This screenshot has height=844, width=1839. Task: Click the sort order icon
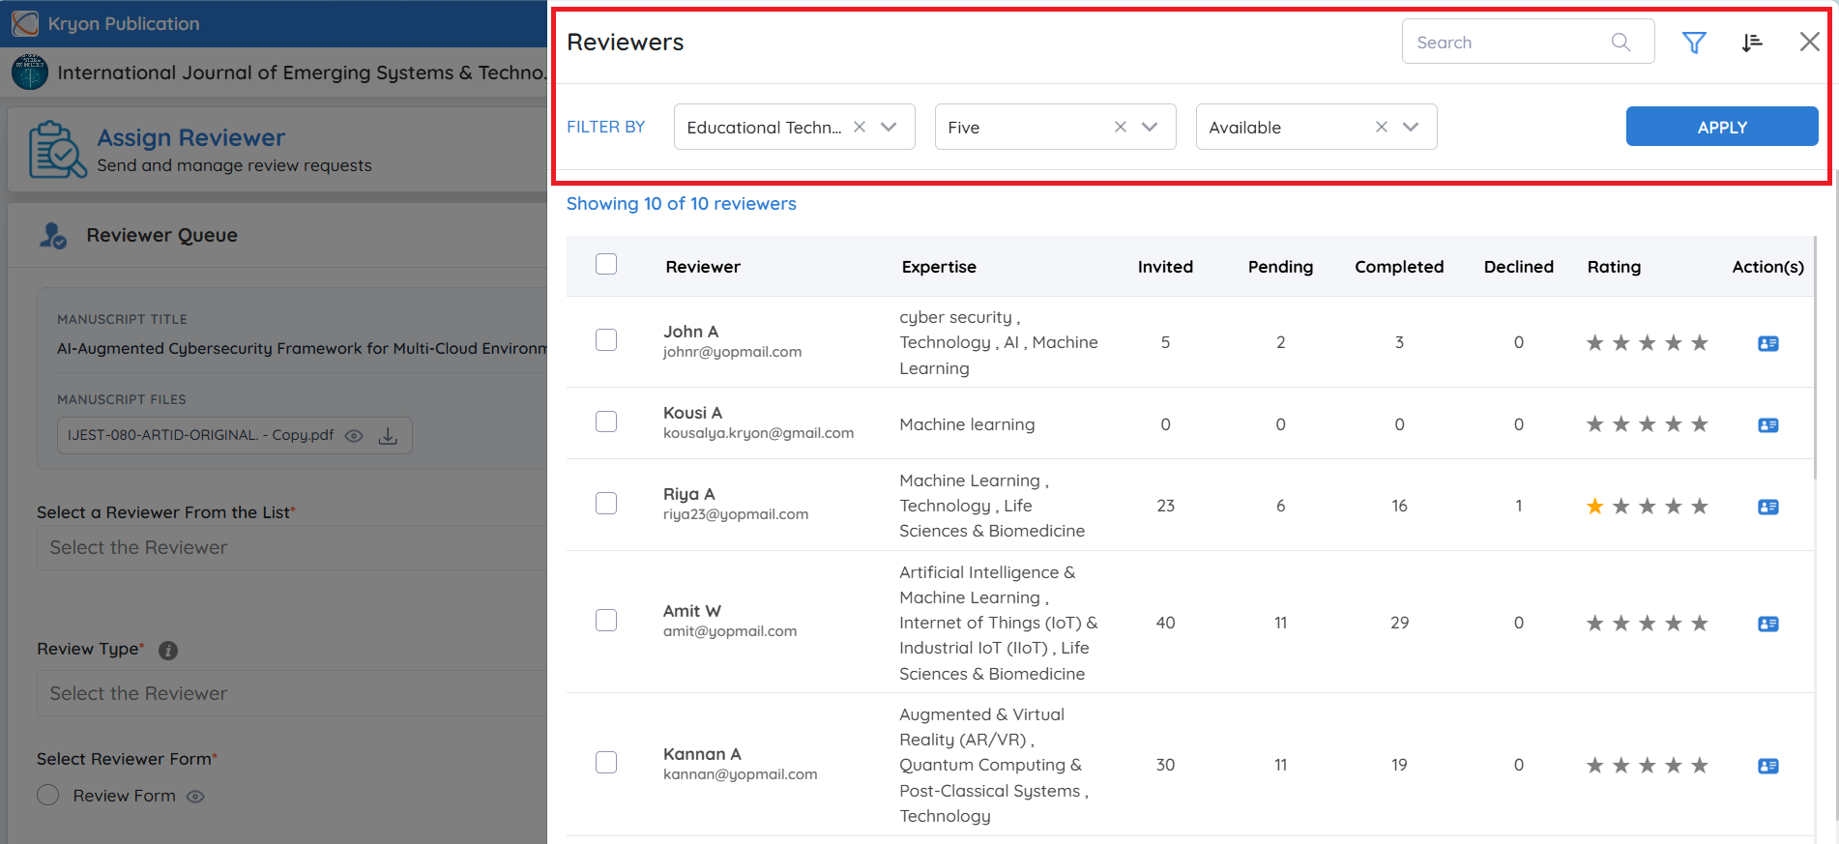(x=1752, y=43)
